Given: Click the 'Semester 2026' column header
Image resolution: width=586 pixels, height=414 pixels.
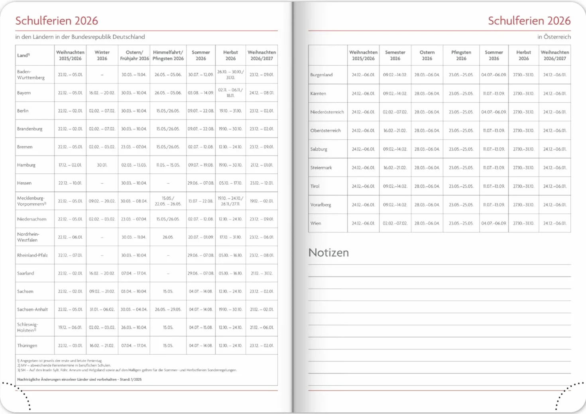Looking at the screenshot, I should (x=395, y=55).
